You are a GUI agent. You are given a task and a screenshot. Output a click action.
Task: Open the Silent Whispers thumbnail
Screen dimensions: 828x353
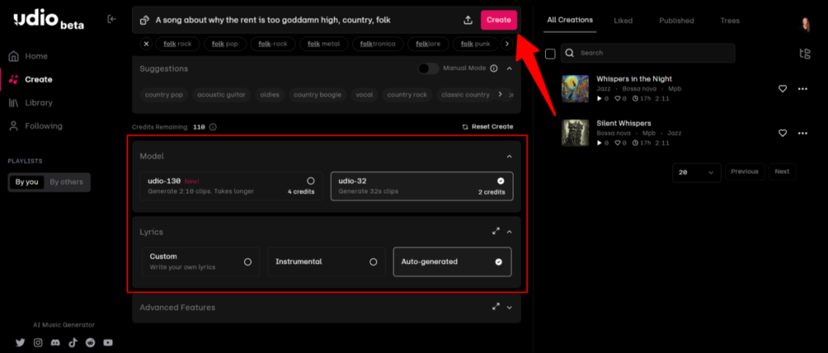pyautogui.click(x=575, y=132)
